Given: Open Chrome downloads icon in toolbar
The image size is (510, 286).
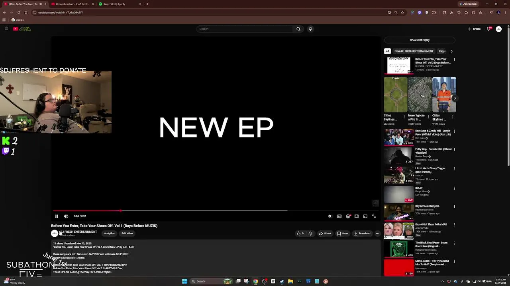Looking at the screenshot, I should (x=452, y=13).
